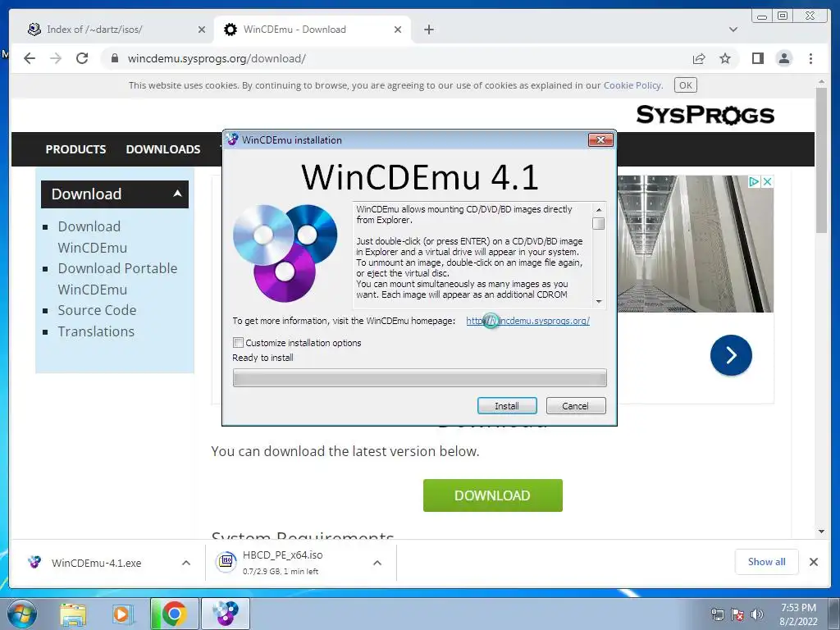Image resolution: width=840 pixels, height=630 pixels.
Task: Select the WinCDEmu - Download tab
Action: [x=312, y=30]
